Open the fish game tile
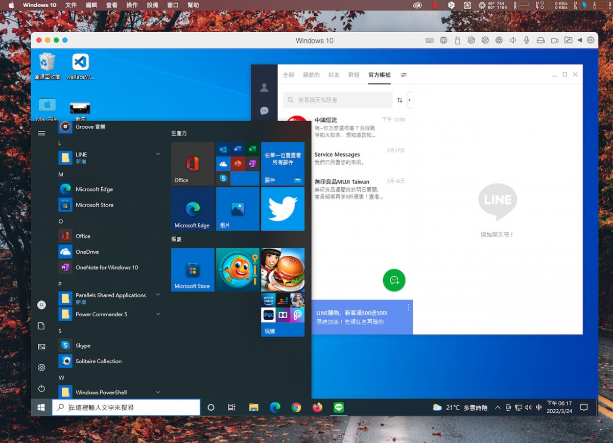Image resolution: width=613 pixels, height=443 pixels. (x=238, y=270)
